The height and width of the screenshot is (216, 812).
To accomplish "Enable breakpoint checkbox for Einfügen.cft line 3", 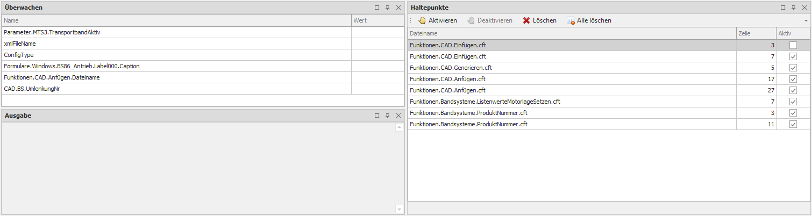I will tap(793, 46).
